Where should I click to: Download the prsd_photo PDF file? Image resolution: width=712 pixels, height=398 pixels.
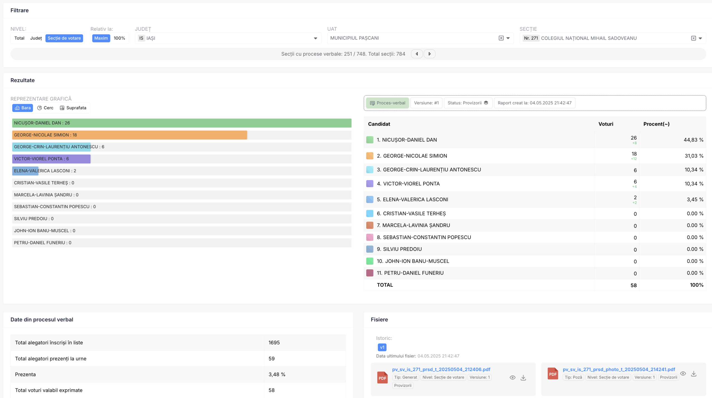click(694, 374)
